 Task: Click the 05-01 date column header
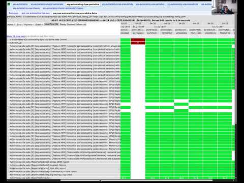point(138,23)
